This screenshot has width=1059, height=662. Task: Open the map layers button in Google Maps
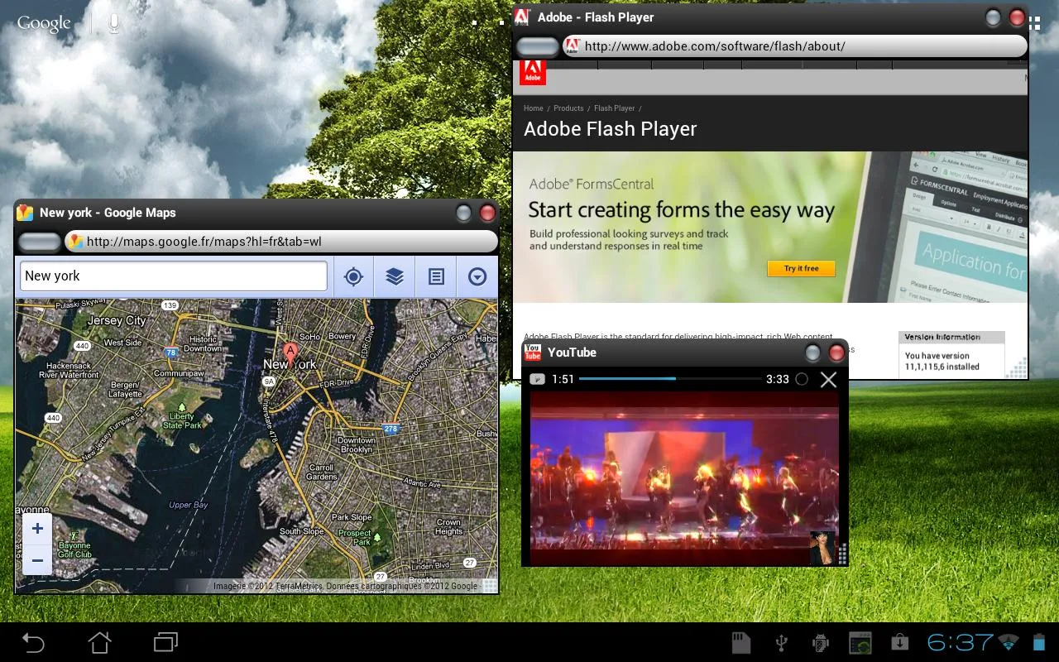coord(395,276)
